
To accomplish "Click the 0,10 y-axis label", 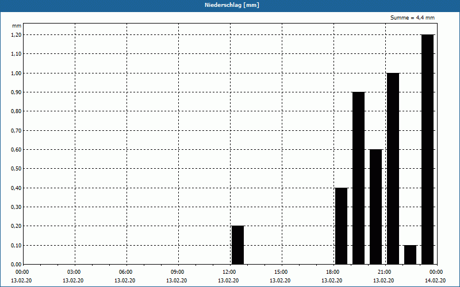I will click(x=16, y=246).
